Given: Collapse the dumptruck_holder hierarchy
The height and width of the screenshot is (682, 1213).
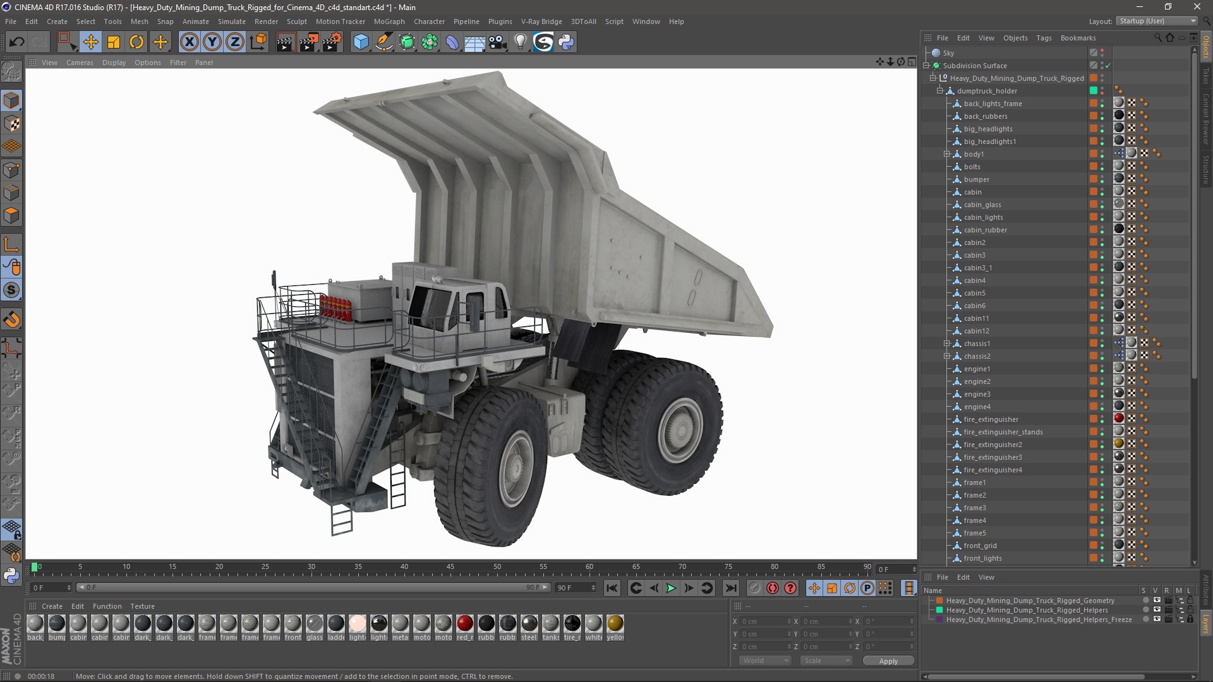Looking at the screenshot, I should pyautogui.click(x=940, y=91).
